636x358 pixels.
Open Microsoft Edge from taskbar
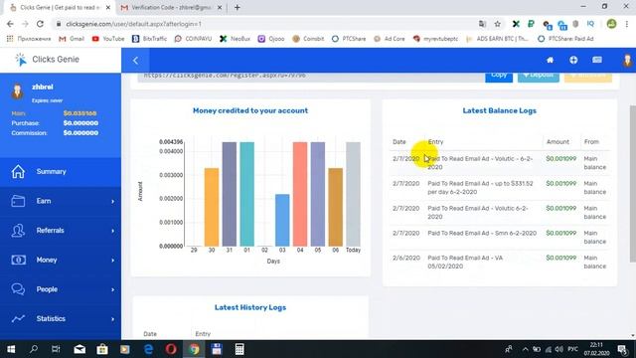tap(148, 349)
